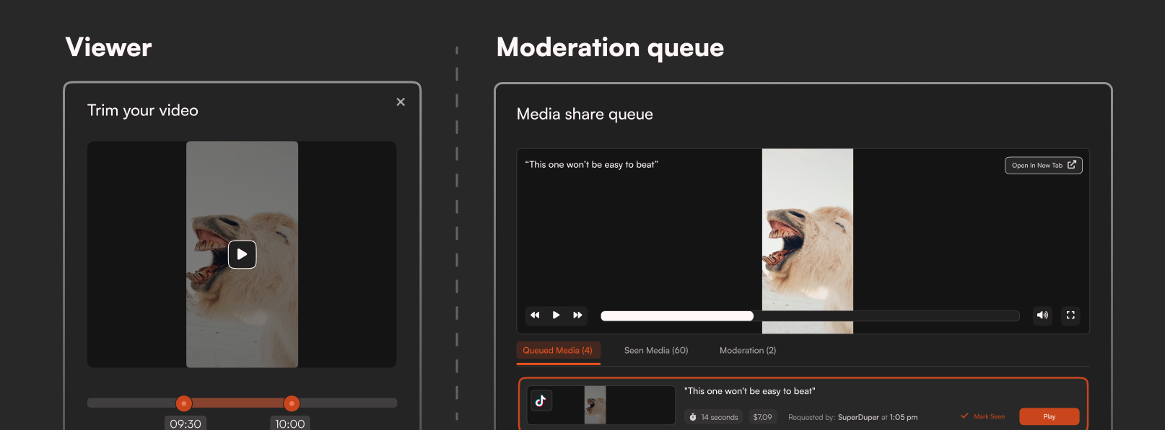This screenshot has width=1165, height=430.
Task: Mark the queued media as seen
Action: coord(983,416)
